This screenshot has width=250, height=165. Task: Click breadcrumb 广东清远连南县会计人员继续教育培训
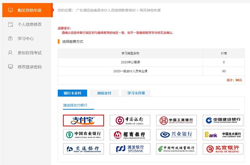[x=106, y=10]
